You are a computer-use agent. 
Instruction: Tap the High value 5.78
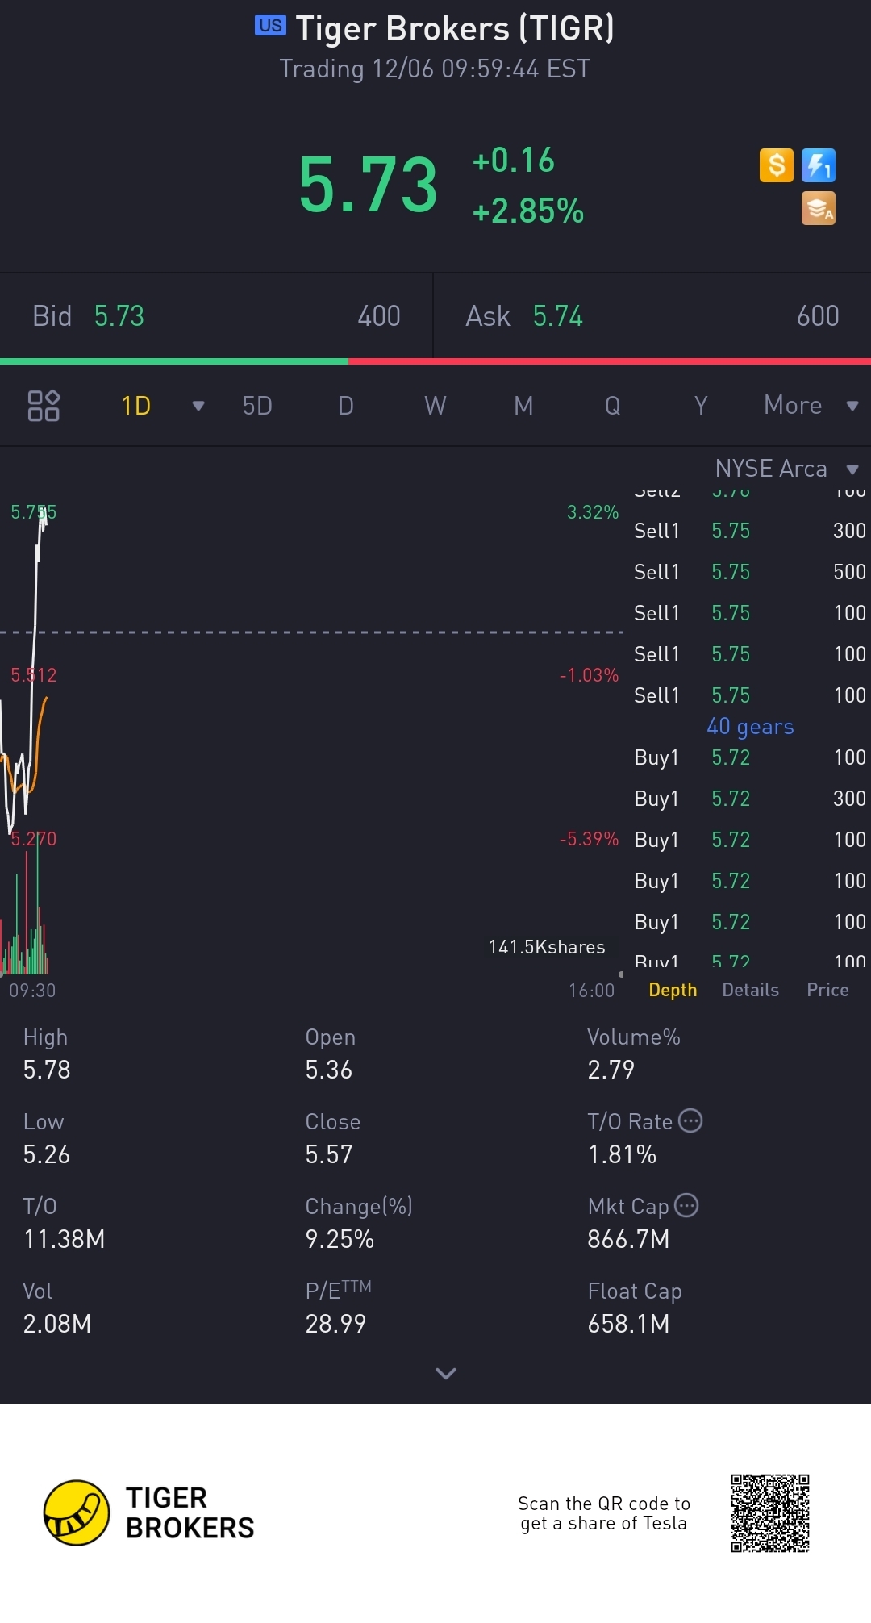pos(47,1070)
